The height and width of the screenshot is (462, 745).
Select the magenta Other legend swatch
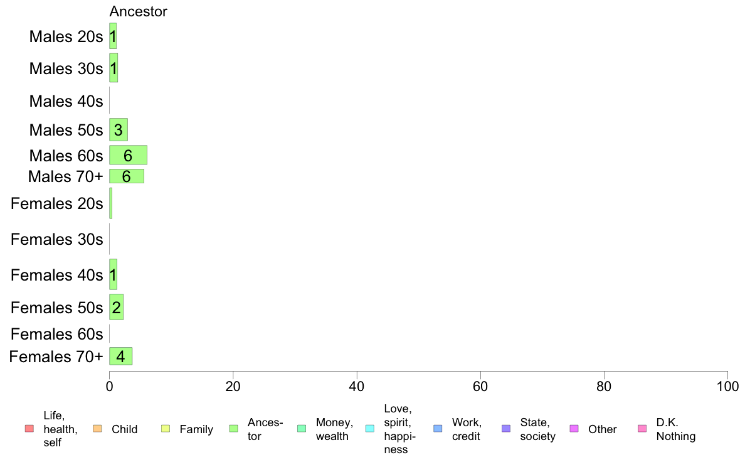pyautogui.click(x=574, y=429)
